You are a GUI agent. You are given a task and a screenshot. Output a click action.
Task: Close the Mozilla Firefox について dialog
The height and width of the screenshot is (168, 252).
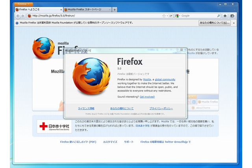tap(182, 50)
